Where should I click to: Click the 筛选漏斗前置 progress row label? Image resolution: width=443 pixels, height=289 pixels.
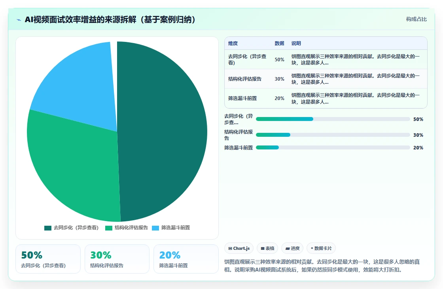click(x=239, y=148)
